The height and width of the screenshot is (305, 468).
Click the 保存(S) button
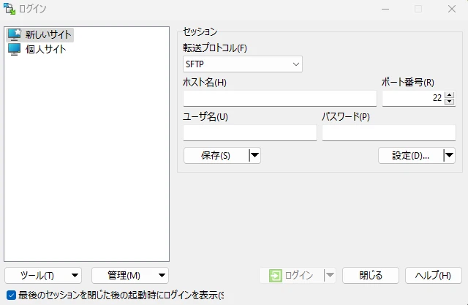pos(216,156)
